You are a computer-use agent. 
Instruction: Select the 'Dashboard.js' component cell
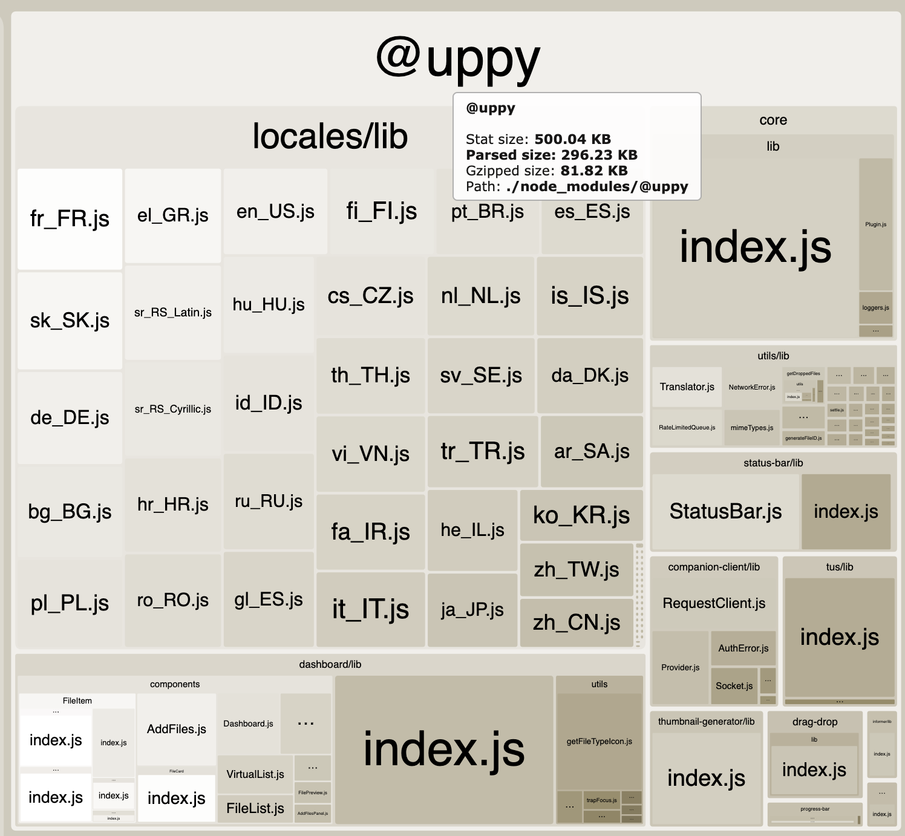[x=248, y=724]
